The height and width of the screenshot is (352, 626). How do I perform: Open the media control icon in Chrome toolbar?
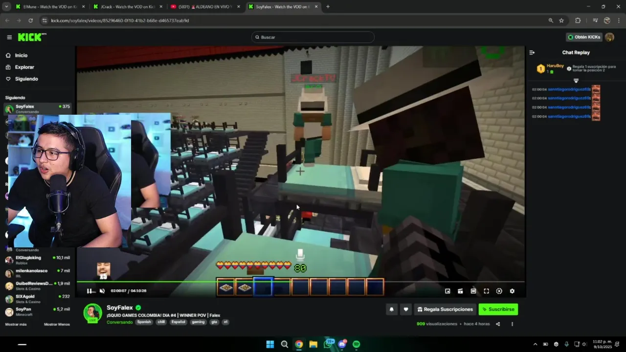(x=595, y=21)
